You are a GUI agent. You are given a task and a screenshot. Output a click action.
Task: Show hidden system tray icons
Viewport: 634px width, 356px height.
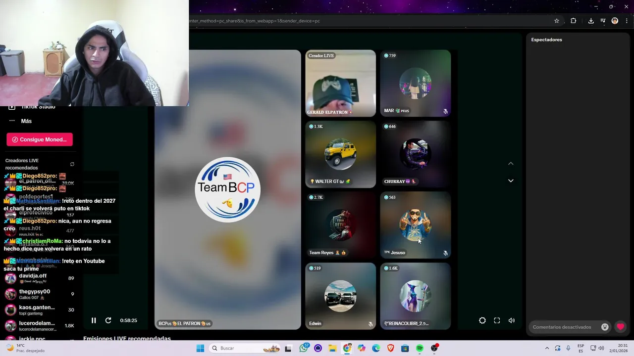pos(547,348)
